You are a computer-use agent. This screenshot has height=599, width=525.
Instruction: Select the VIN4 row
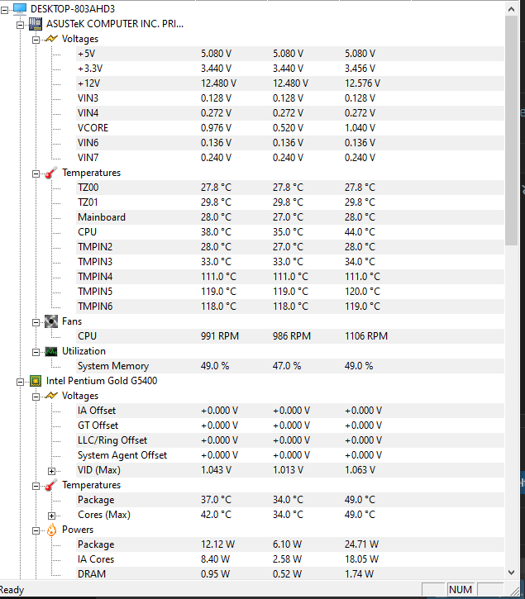pos(290,113)
